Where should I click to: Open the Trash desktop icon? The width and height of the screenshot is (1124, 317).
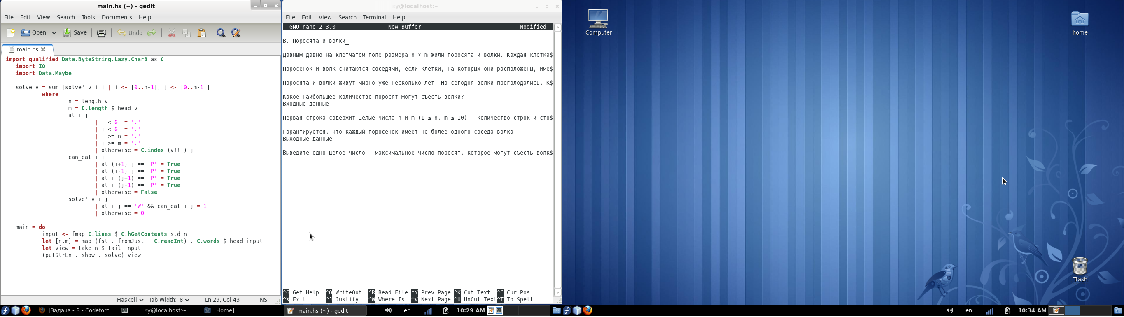[1080, 270]
